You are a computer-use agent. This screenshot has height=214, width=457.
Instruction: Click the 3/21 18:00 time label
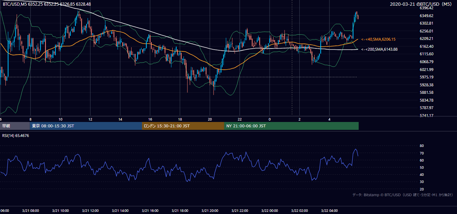(180, 211)
